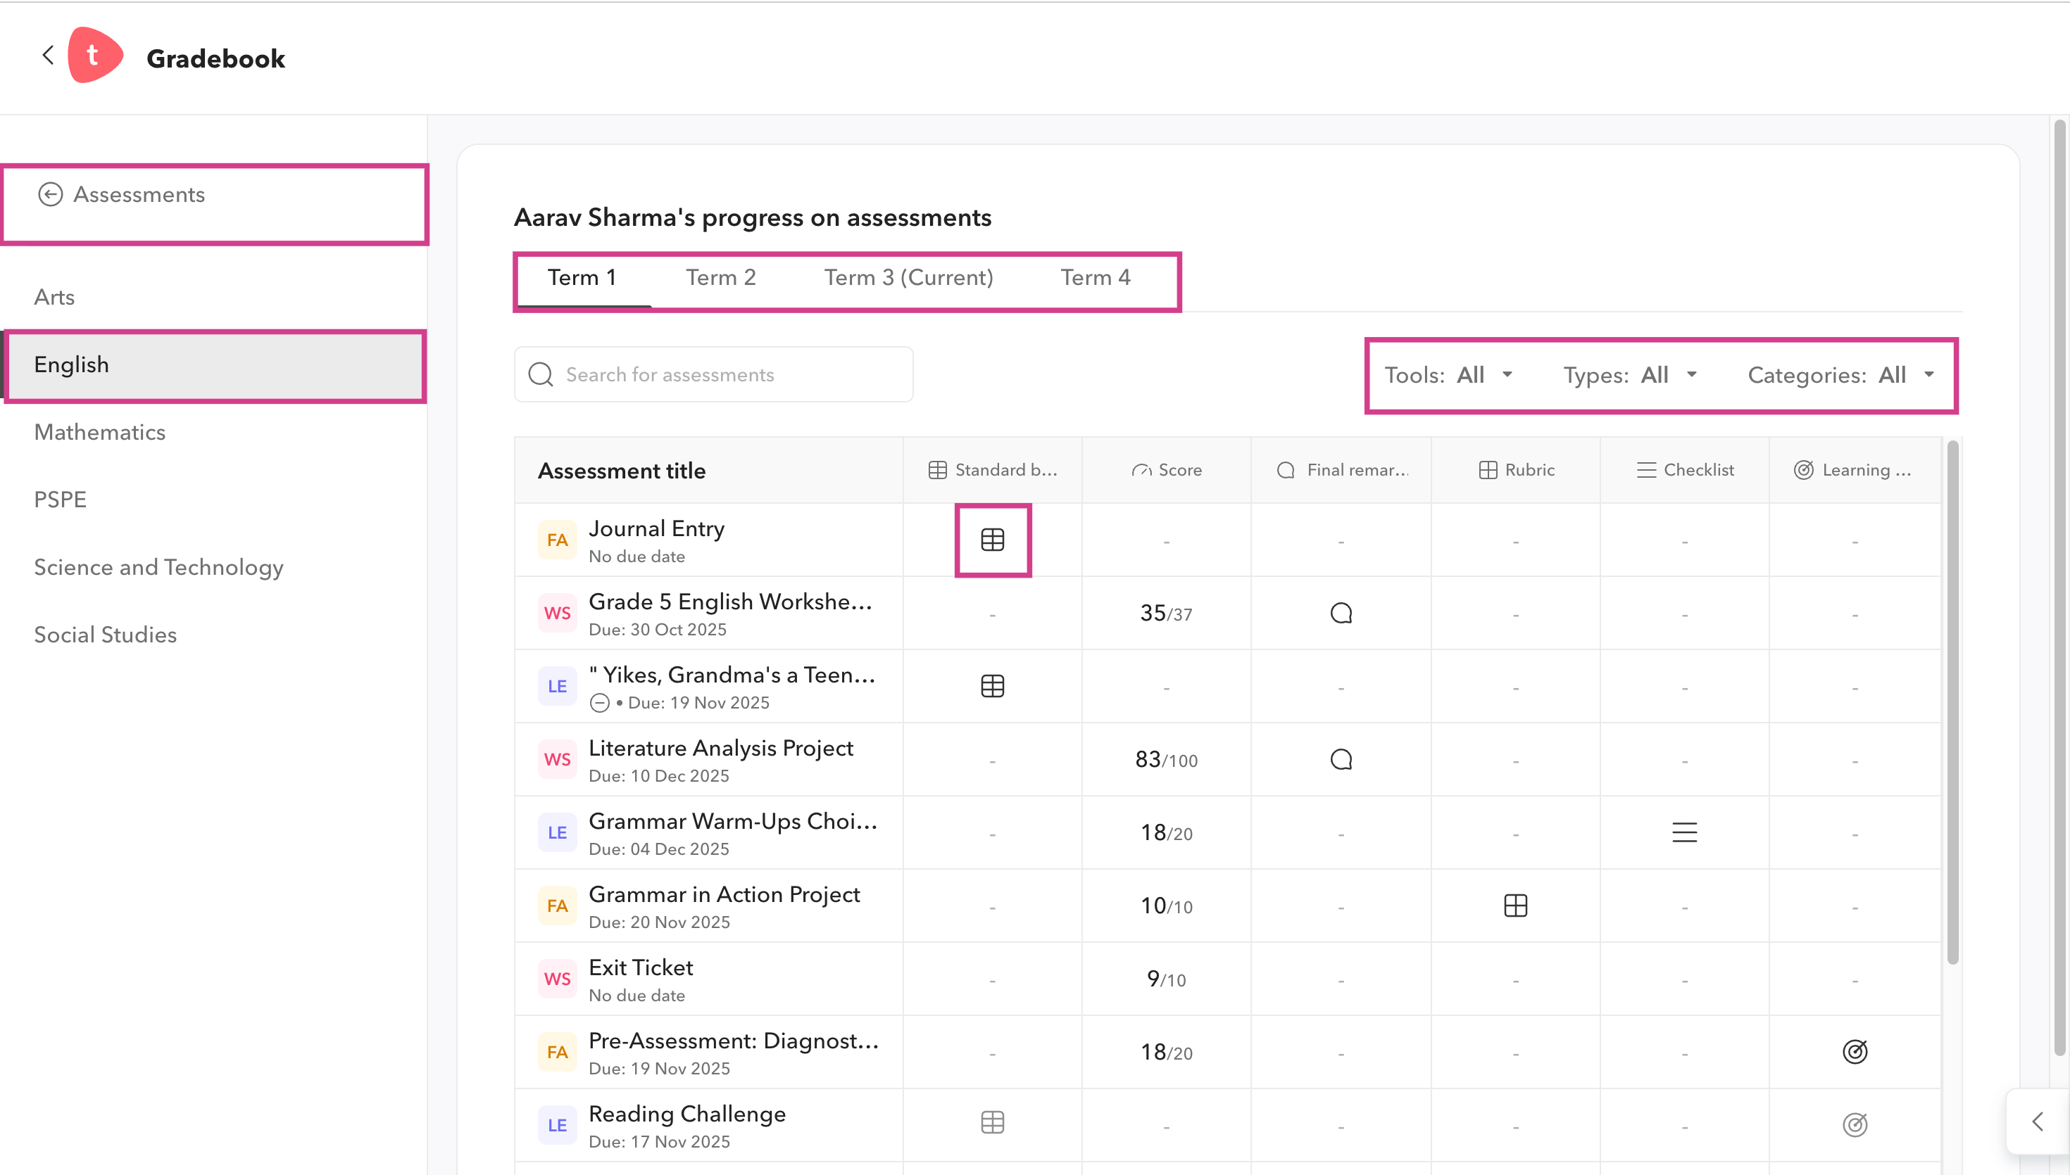Go back to Assessments
Viewport: 2070px width, 1175px height.
122,194
